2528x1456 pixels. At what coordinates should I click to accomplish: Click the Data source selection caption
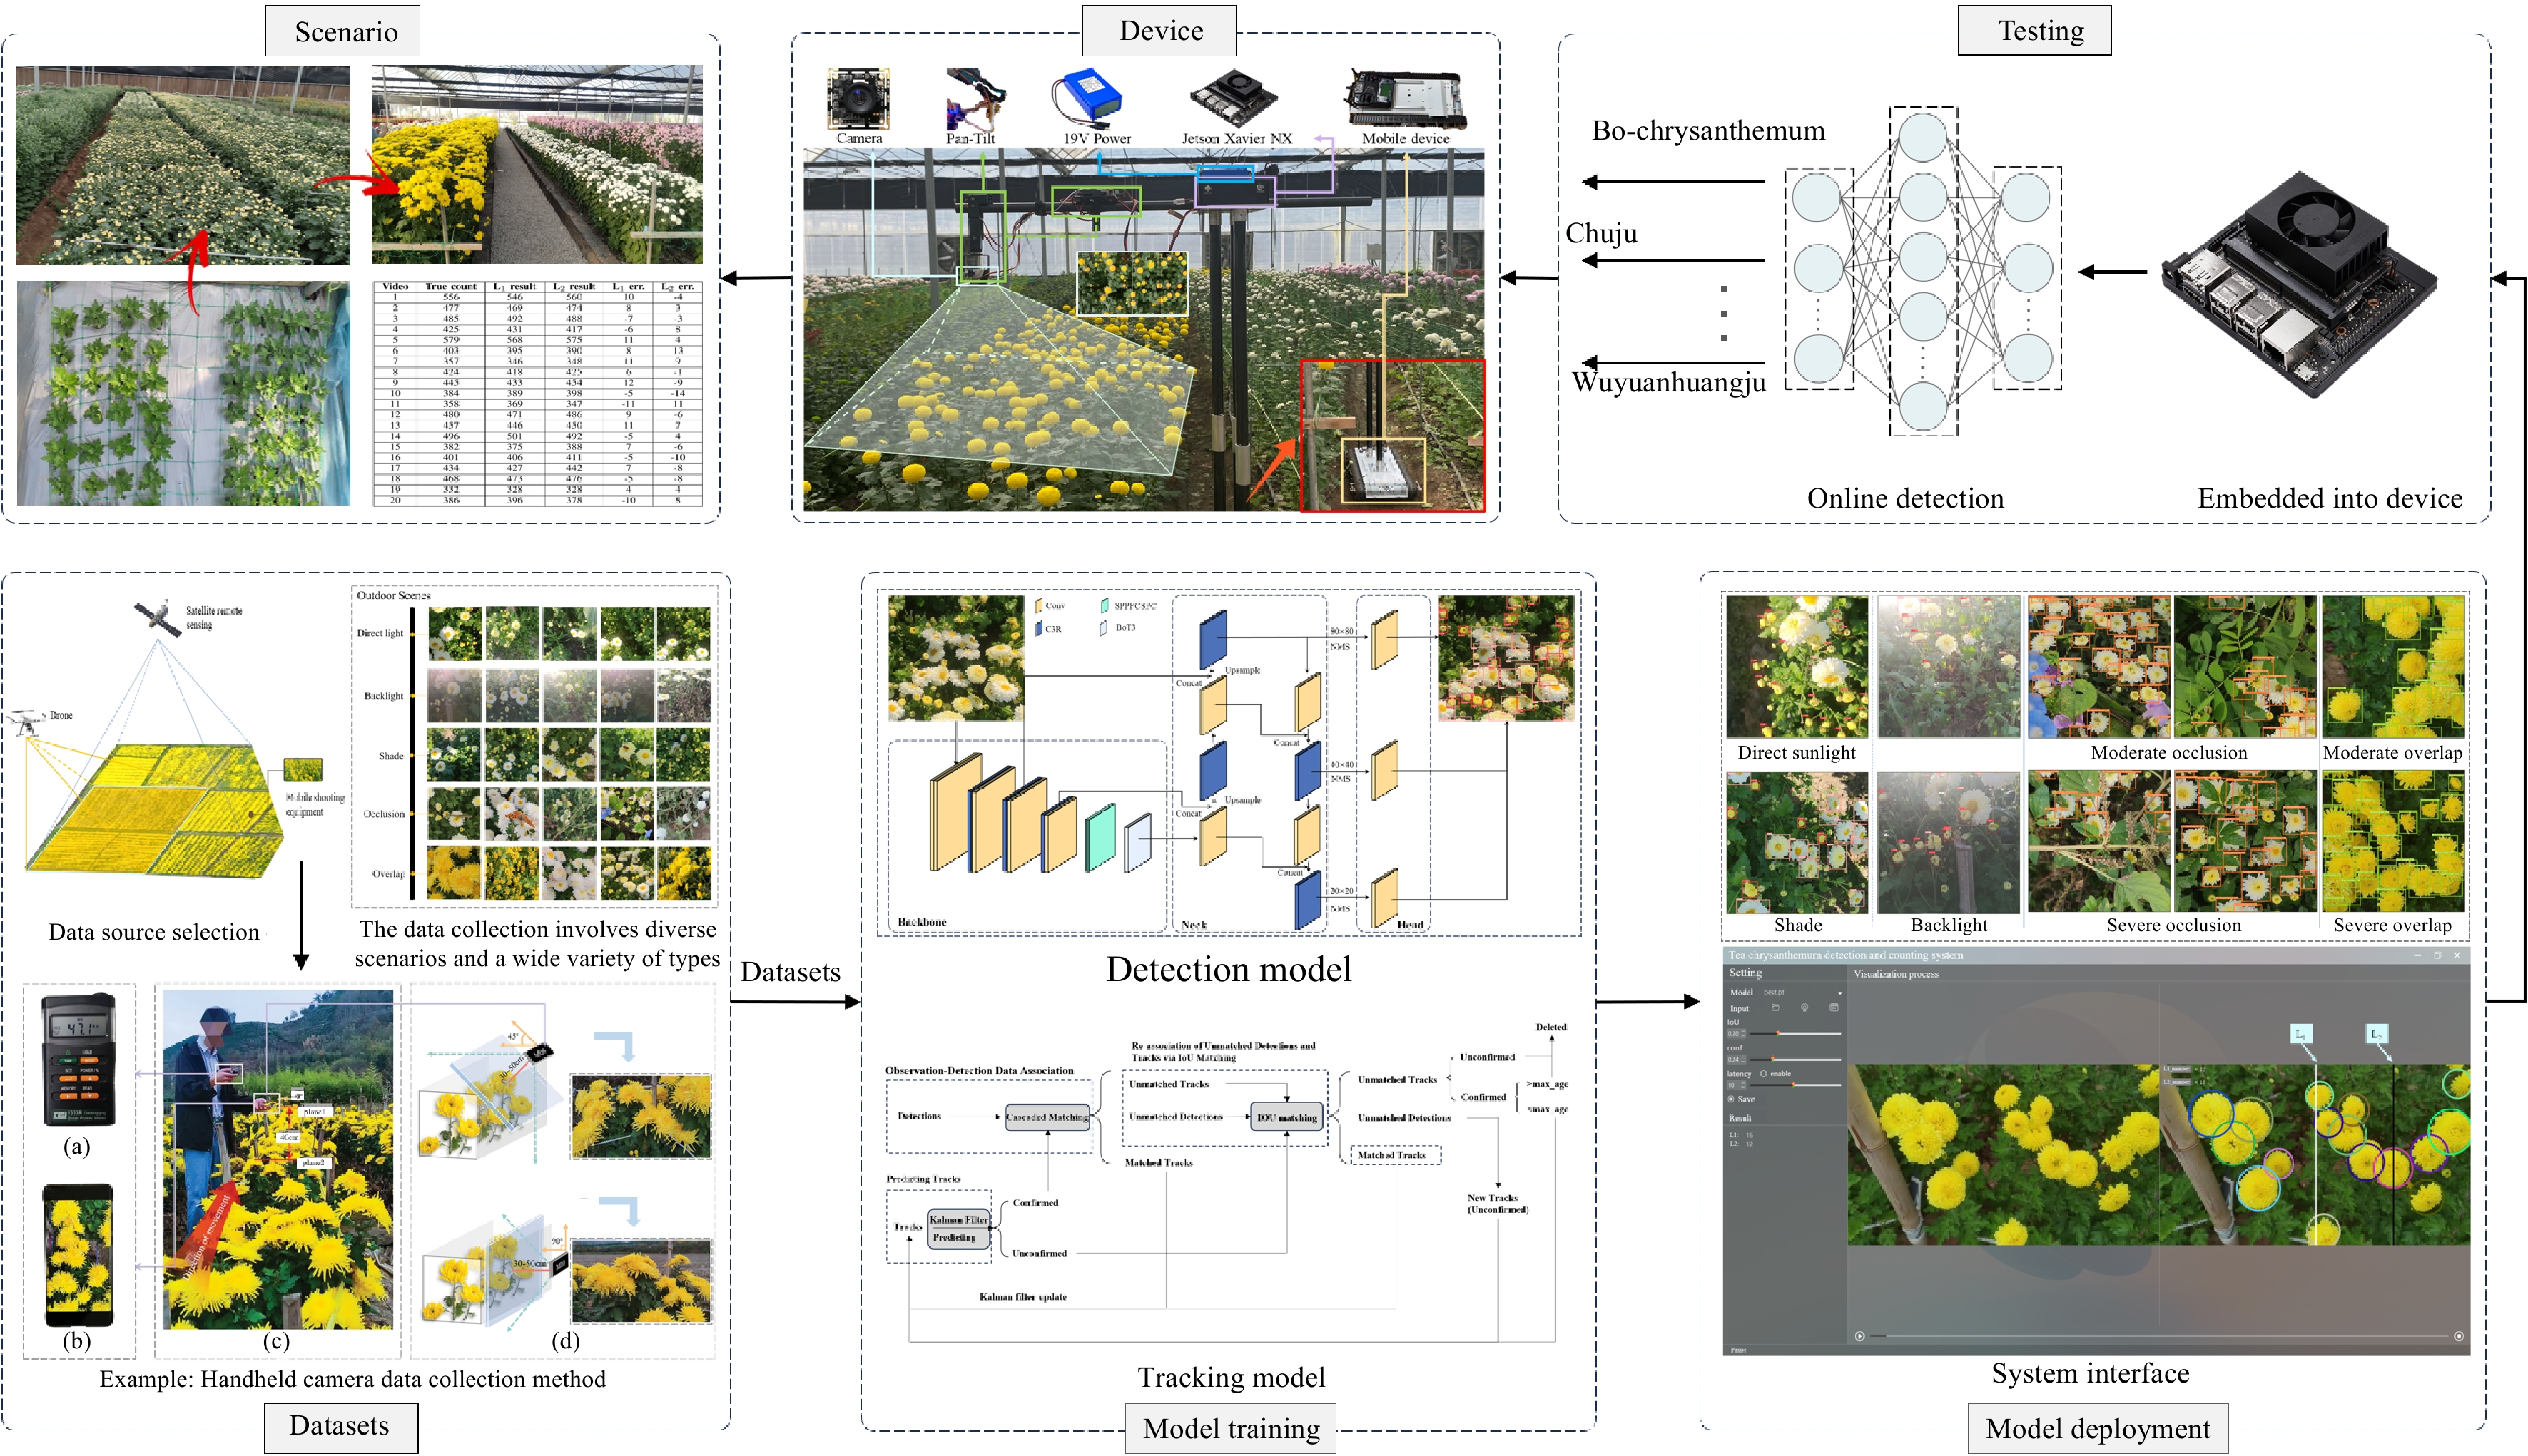(154, 932)
